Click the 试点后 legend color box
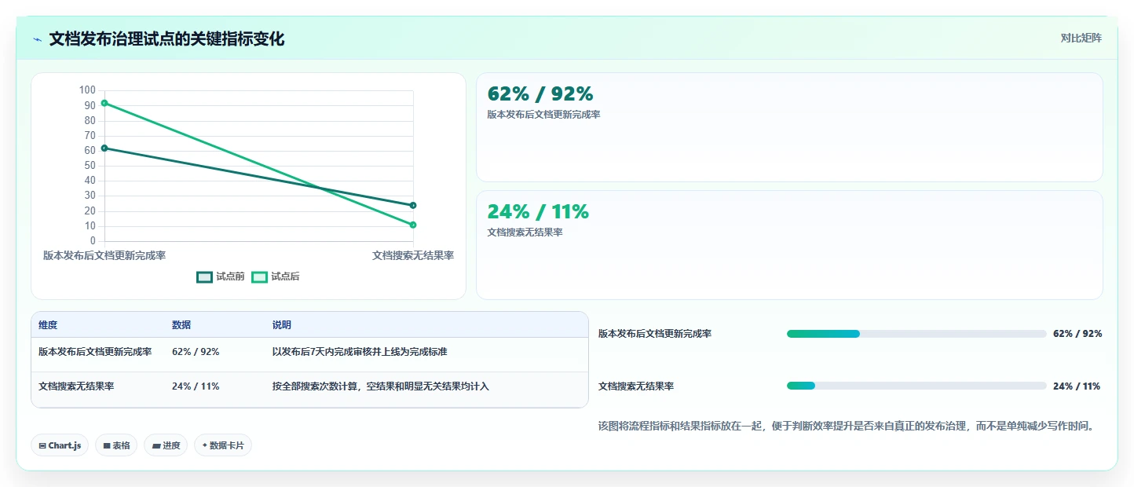Image resolution: width=1134 pixels, height=487 pixels. pos(259,276)
